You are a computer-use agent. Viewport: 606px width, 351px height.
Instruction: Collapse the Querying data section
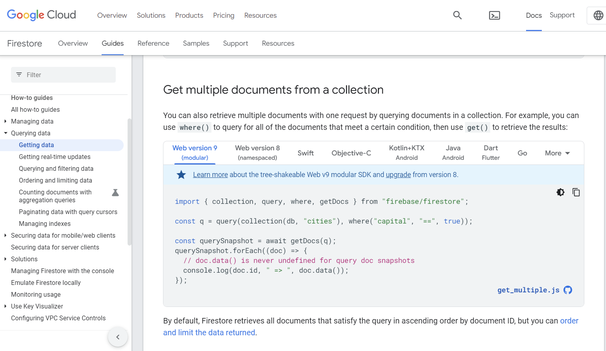coord(6,133)
